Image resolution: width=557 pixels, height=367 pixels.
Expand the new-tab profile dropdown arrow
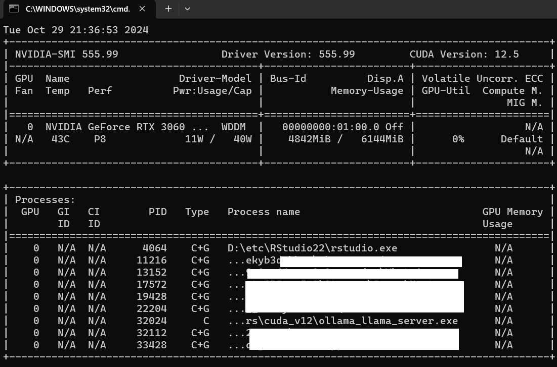click(188, 9)
